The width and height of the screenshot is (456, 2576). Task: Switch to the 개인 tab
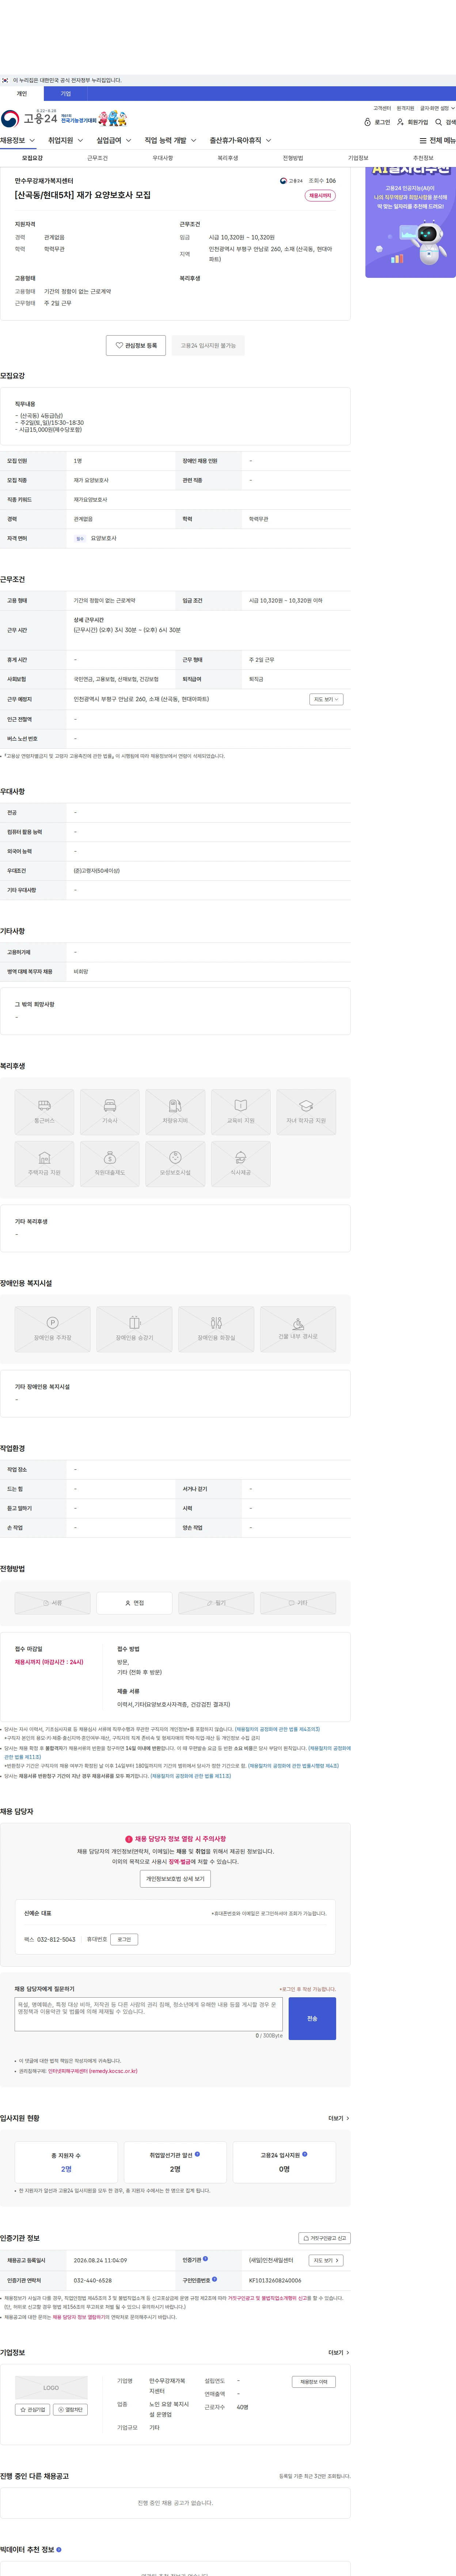pos(22,94)
